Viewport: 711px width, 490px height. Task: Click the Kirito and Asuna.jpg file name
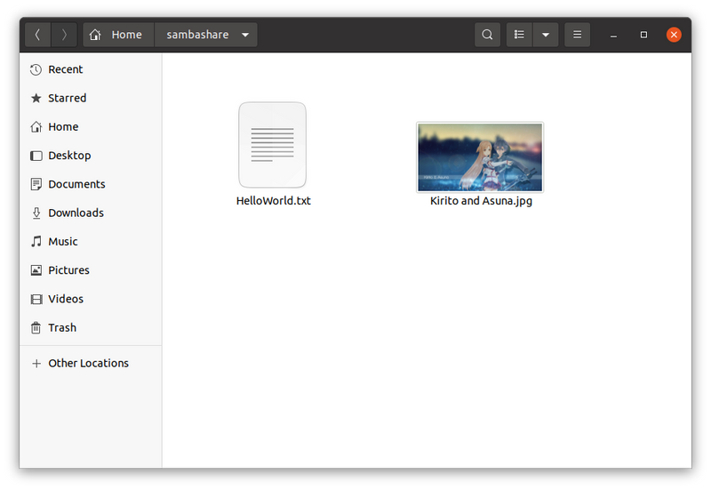click(481, 201)
